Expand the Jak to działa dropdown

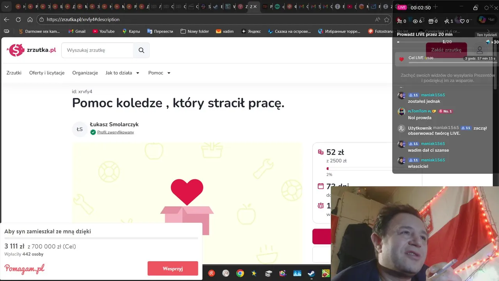122,73
